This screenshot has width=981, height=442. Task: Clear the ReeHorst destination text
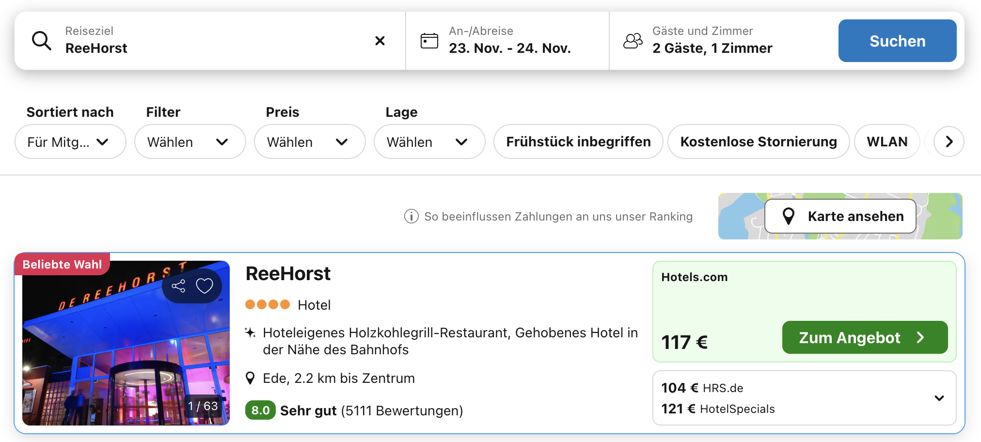pos(380,41)
